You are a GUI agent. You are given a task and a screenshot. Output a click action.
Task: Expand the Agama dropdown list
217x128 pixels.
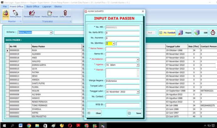tap(138, 65)
